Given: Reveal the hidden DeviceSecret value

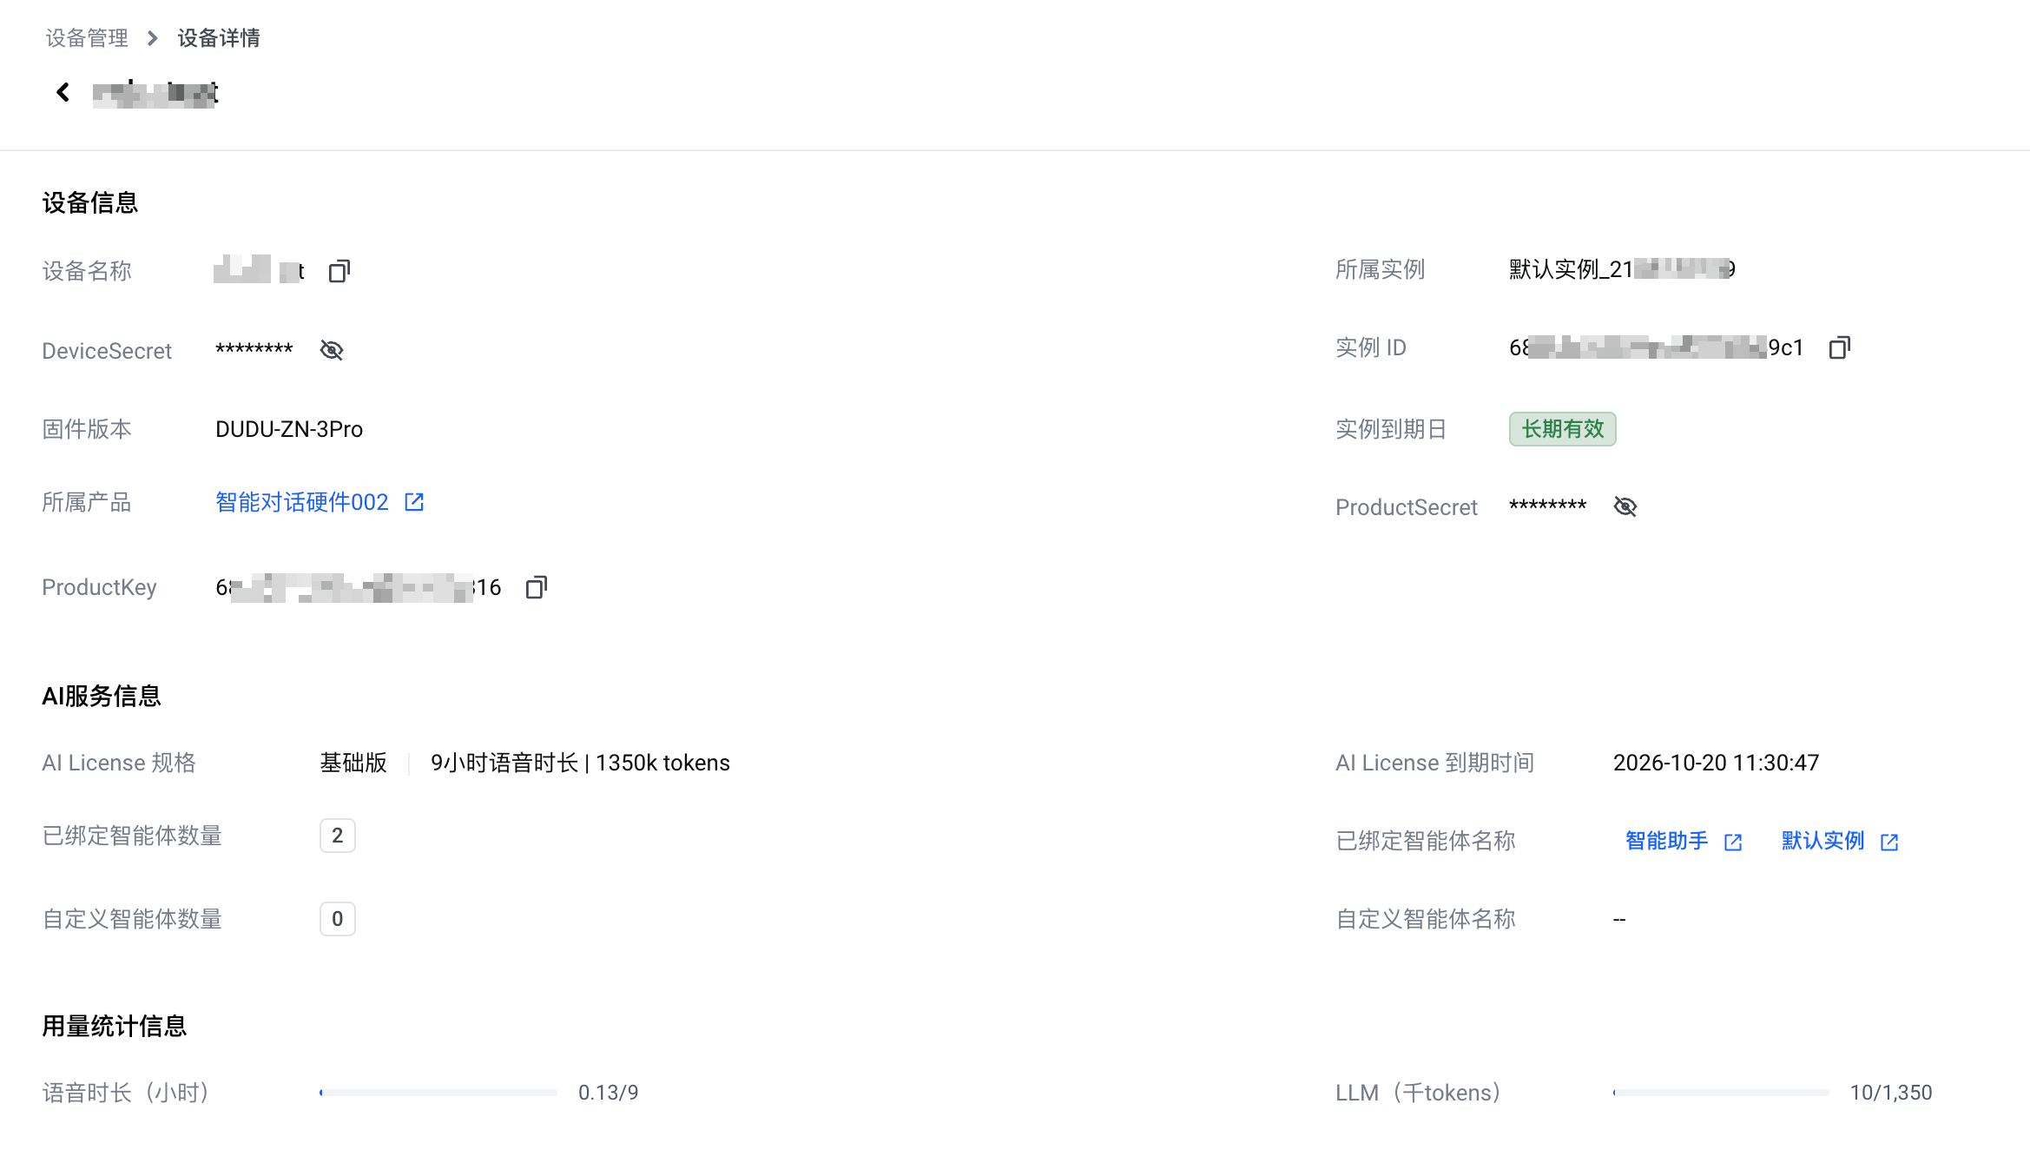Looking at the screenshot, I should click(332, 350).
